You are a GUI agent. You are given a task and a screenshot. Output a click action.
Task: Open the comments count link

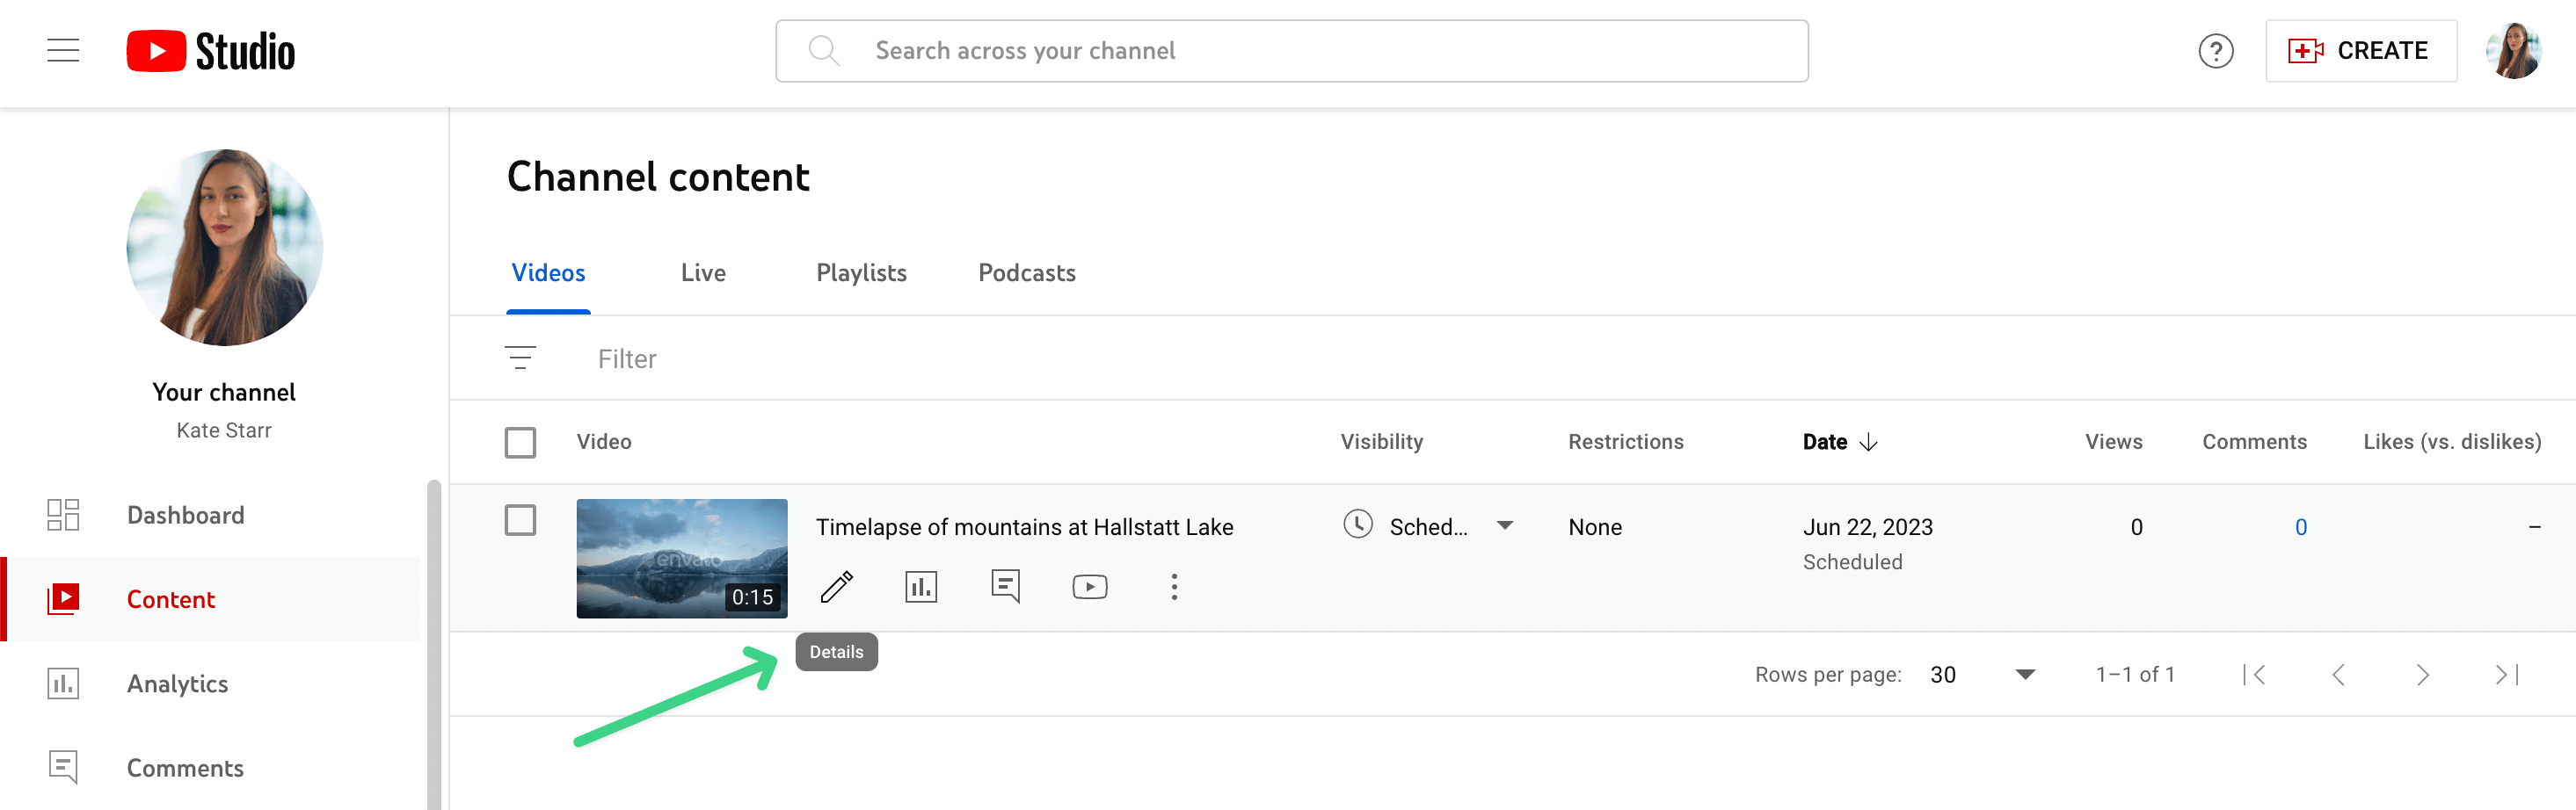[x=2300, y=527]
